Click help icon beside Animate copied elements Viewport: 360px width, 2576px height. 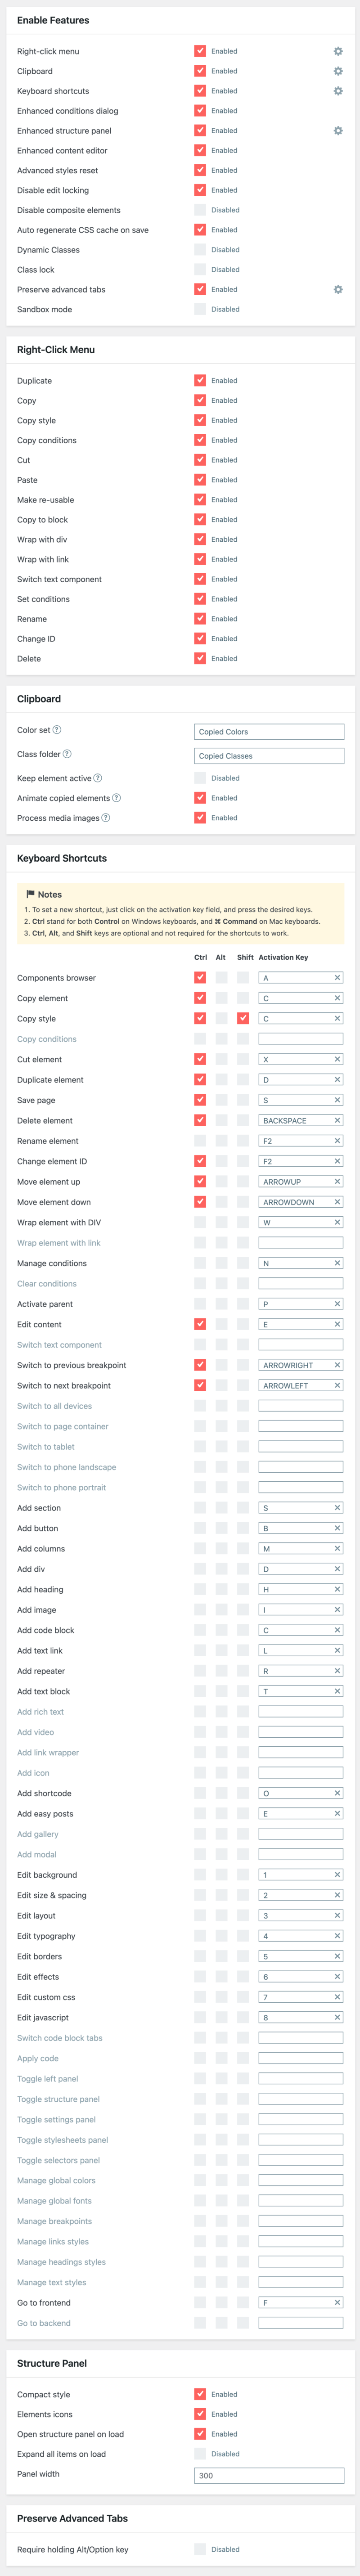coord(117,798)
